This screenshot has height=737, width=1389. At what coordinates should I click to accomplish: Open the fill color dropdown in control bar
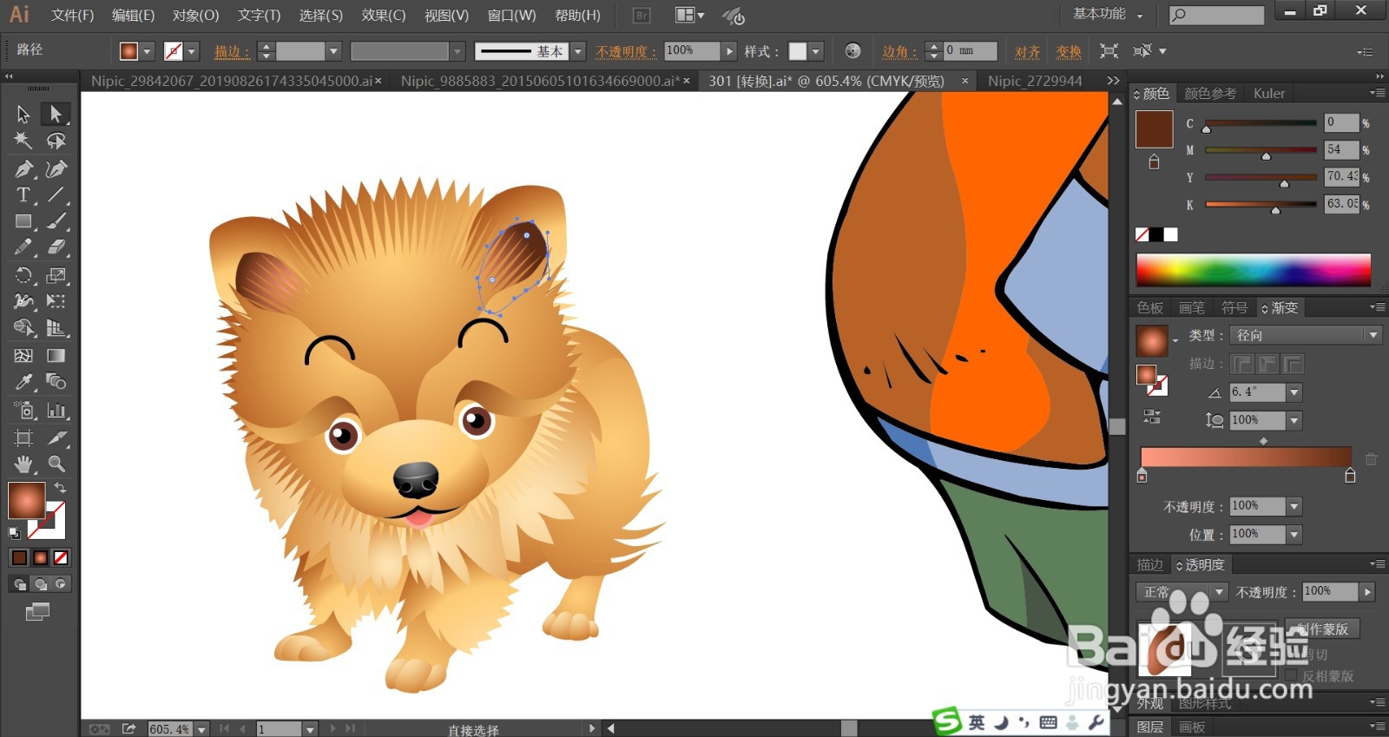[147, 51]
